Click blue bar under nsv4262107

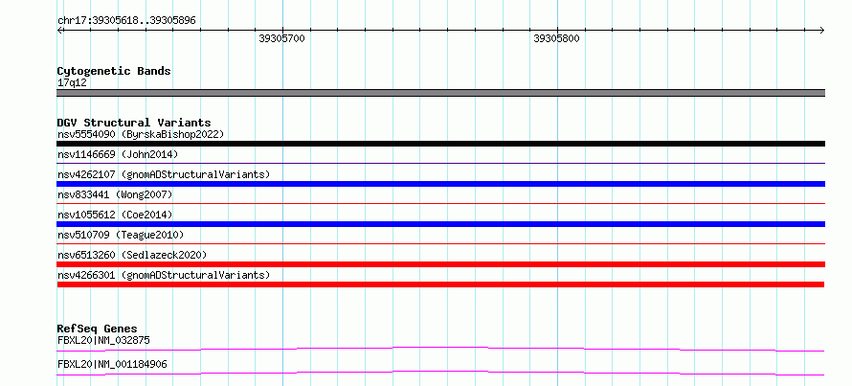[x=440, y=184]
